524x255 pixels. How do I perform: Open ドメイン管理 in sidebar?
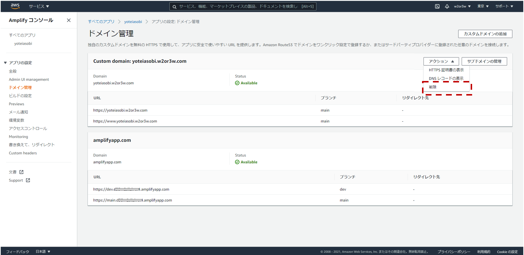point(20,88)
